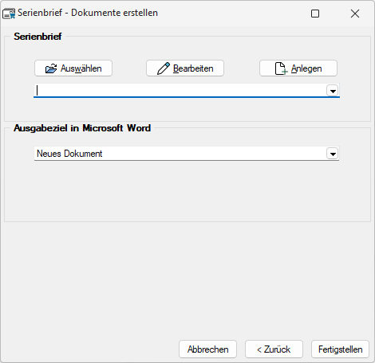375x363 pixels.
Task: Click the open-folder icon on Auswählen
Action: (51, 68)
